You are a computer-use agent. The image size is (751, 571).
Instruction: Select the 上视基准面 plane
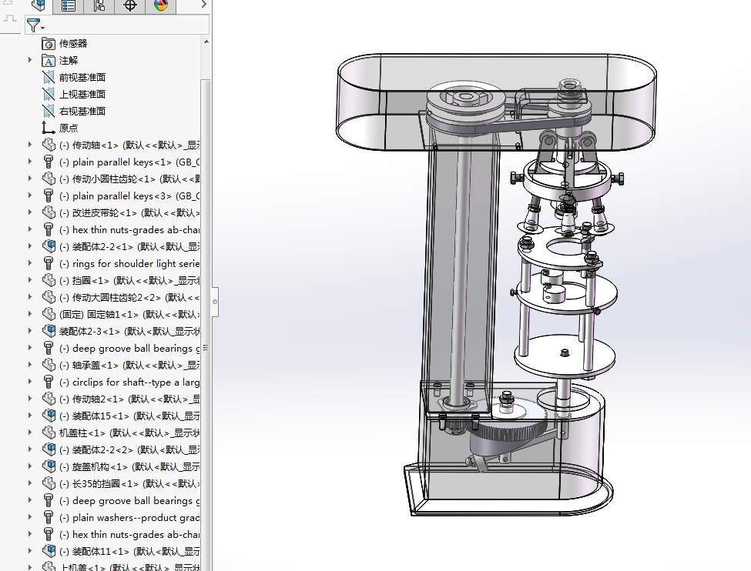pos(82,95)
